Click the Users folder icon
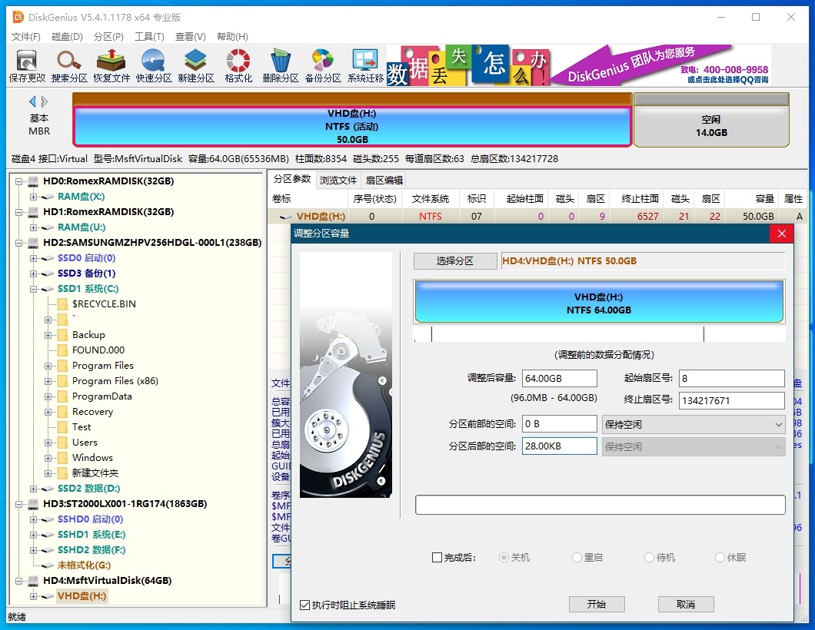Viewport: 815px width, 630px height. point(63,443)
